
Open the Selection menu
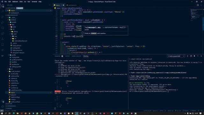click(15, 2)
